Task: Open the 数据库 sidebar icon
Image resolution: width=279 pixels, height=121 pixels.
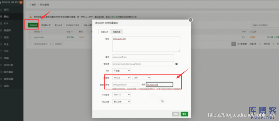Action: (1, 30)
